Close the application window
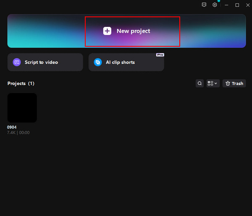The image size is (252, 216). point(248,5)
